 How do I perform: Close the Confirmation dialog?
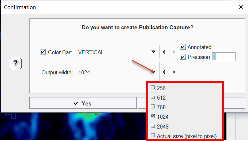point(241,7)
